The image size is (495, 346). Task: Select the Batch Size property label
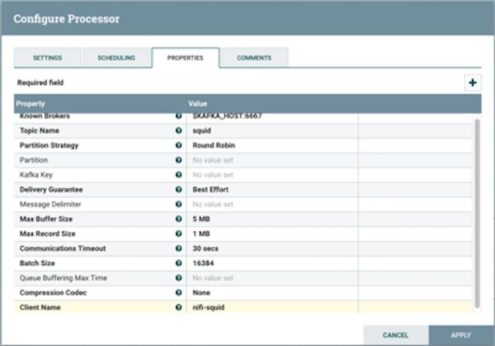coord(37,263)
